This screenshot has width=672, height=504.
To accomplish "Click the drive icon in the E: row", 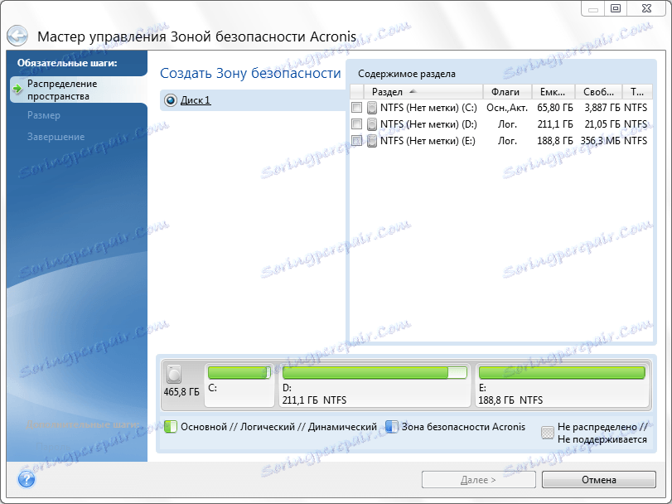I will pos(372,141).
